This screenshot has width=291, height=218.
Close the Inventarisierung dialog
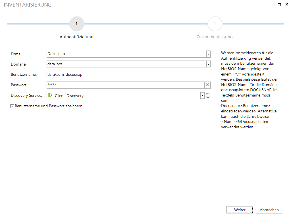pyautogui.click(x=287, y=5)
